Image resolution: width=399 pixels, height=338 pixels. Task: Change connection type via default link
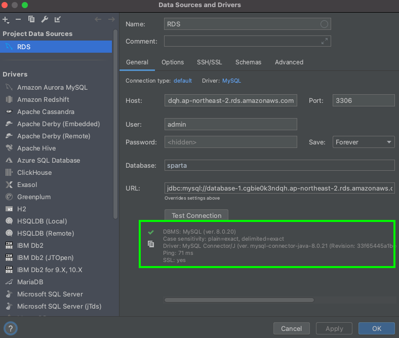pyautogui.click(x=183, y=81)
